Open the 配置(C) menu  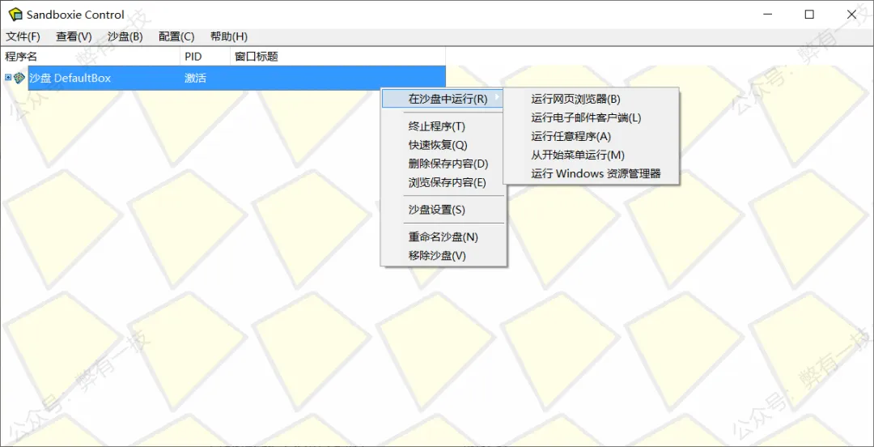click(x=176, y=36)
